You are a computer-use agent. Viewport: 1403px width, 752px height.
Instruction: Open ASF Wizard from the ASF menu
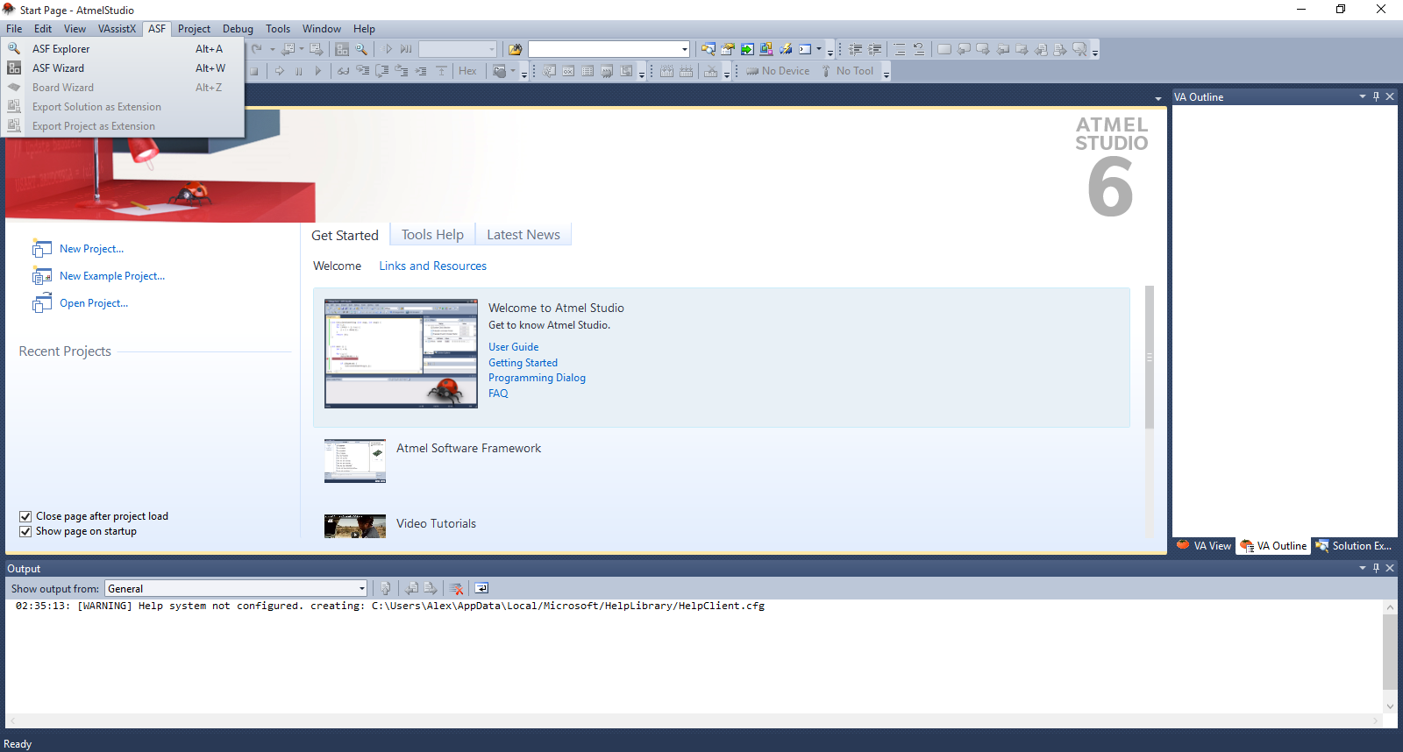58,68
